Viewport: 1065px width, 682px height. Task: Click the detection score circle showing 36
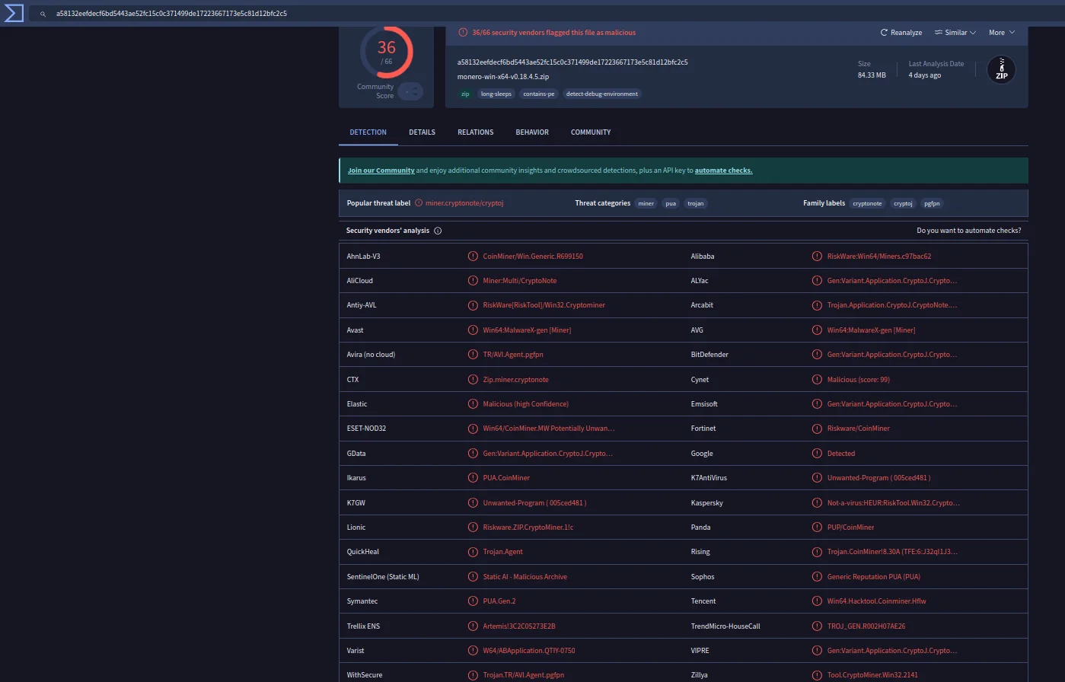pyautogui.click(x=386, y=52)
